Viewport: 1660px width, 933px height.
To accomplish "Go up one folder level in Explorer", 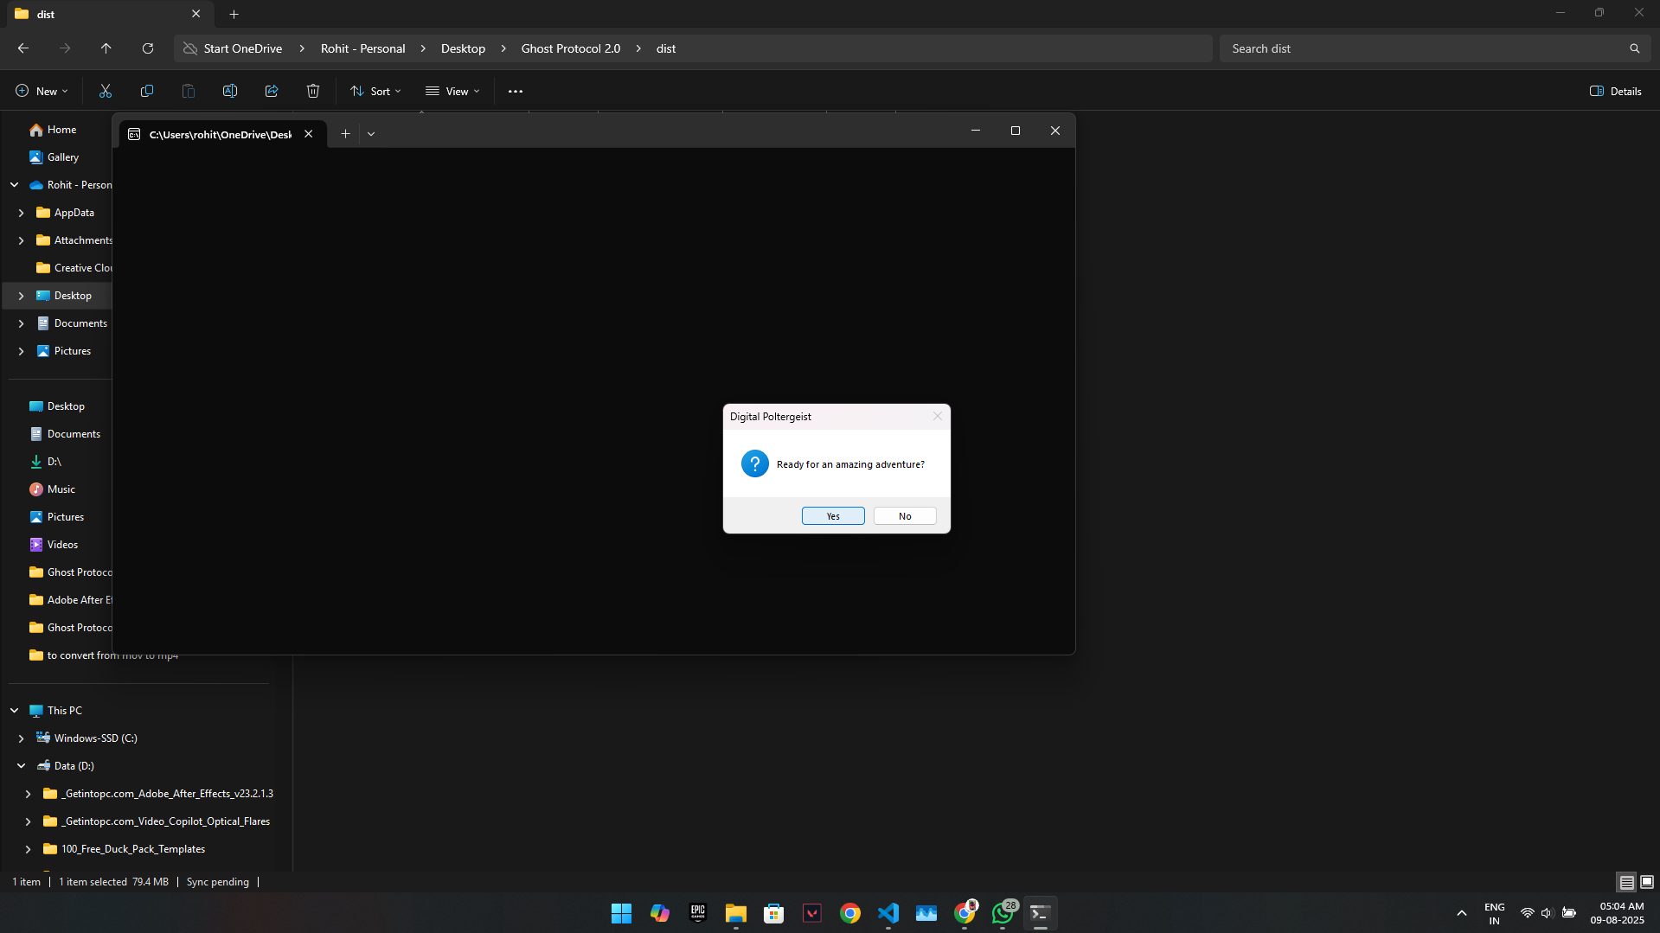I will [x=106, y=48].
